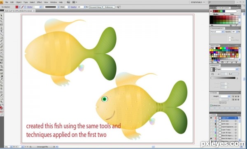Show the spots copy layer visibility box
The width and height of the screenshot is (247, 149).
(x=211, y=124)
